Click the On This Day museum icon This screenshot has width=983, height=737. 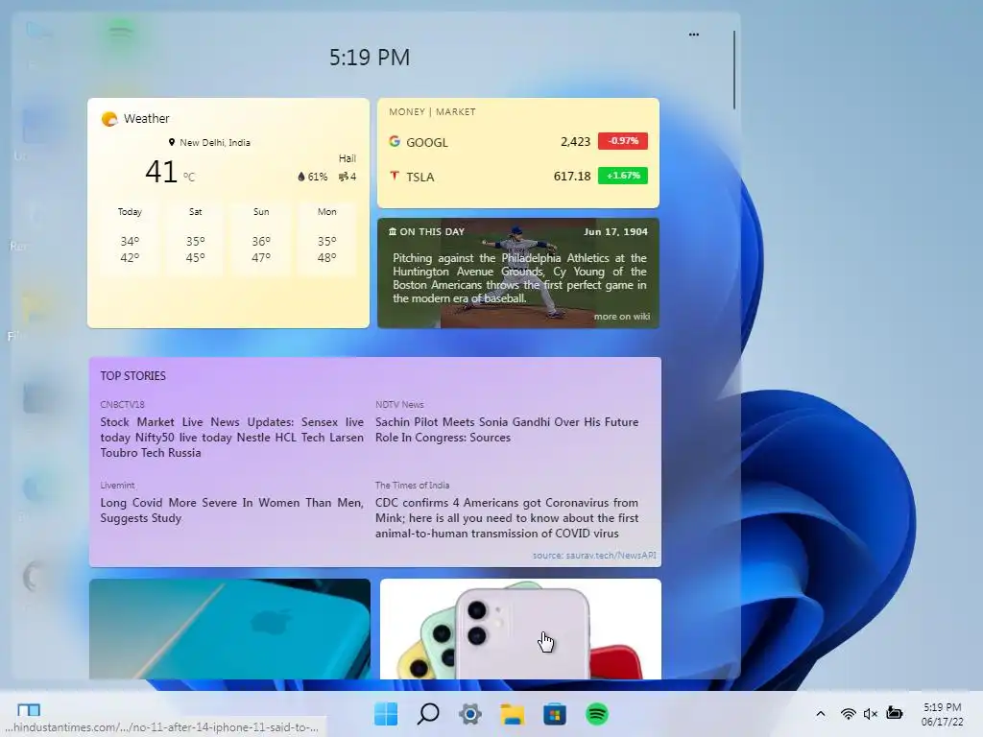click(393, 232)
